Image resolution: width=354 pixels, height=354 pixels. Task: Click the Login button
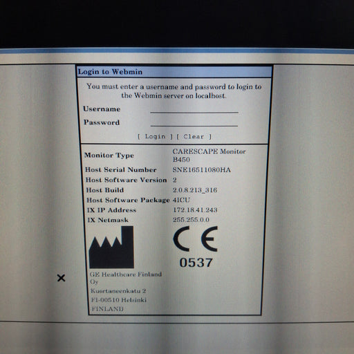click(155, 136)
